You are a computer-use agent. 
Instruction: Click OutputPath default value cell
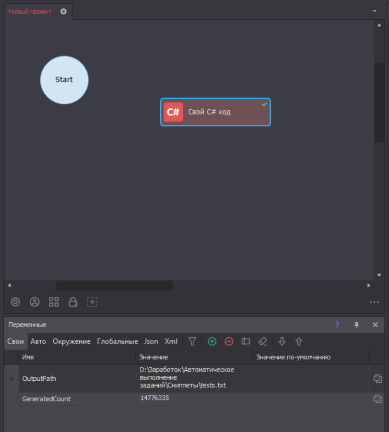(311, 378)
